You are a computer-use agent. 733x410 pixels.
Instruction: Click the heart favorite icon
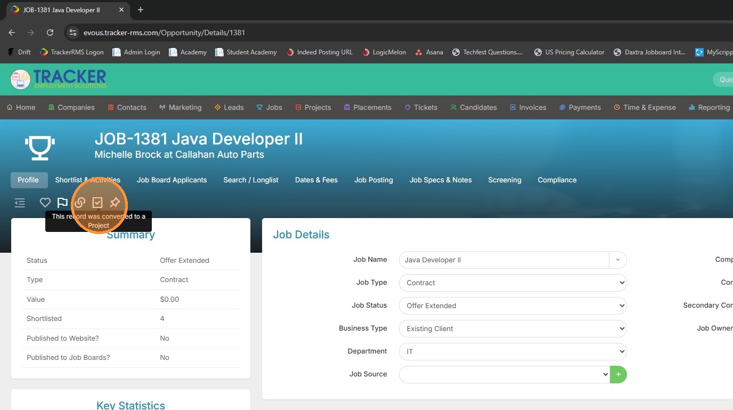point(45,203)
